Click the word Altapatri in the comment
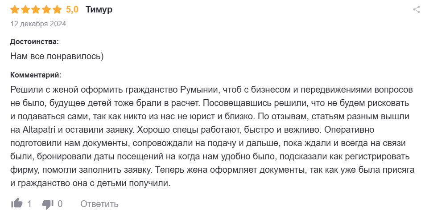This screenshot has width=429, height=219. coord(40,130)
